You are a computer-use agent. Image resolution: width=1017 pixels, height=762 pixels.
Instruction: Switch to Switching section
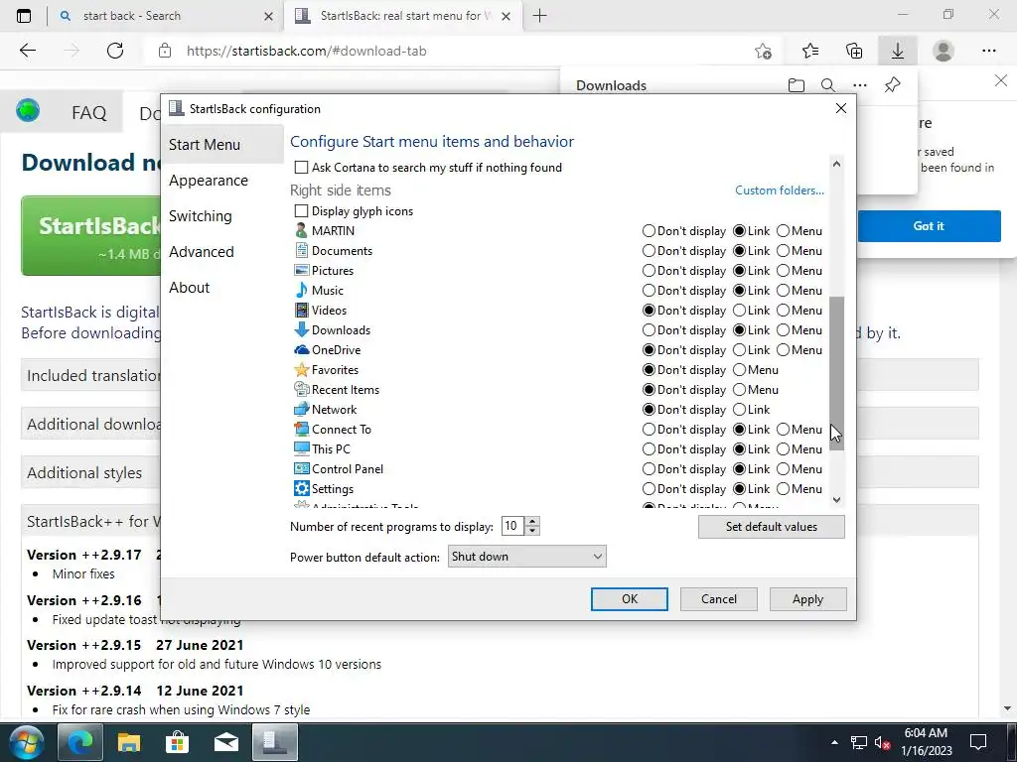(200, 215)
